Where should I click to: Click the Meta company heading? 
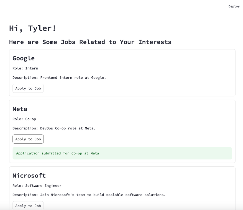click(20, 109)
